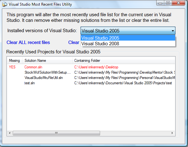Sort by the Missing column header

(x=14, y=60)
